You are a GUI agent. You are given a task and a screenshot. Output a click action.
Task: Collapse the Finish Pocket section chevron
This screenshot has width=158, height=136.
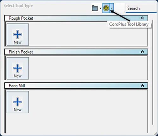[142, 52]
